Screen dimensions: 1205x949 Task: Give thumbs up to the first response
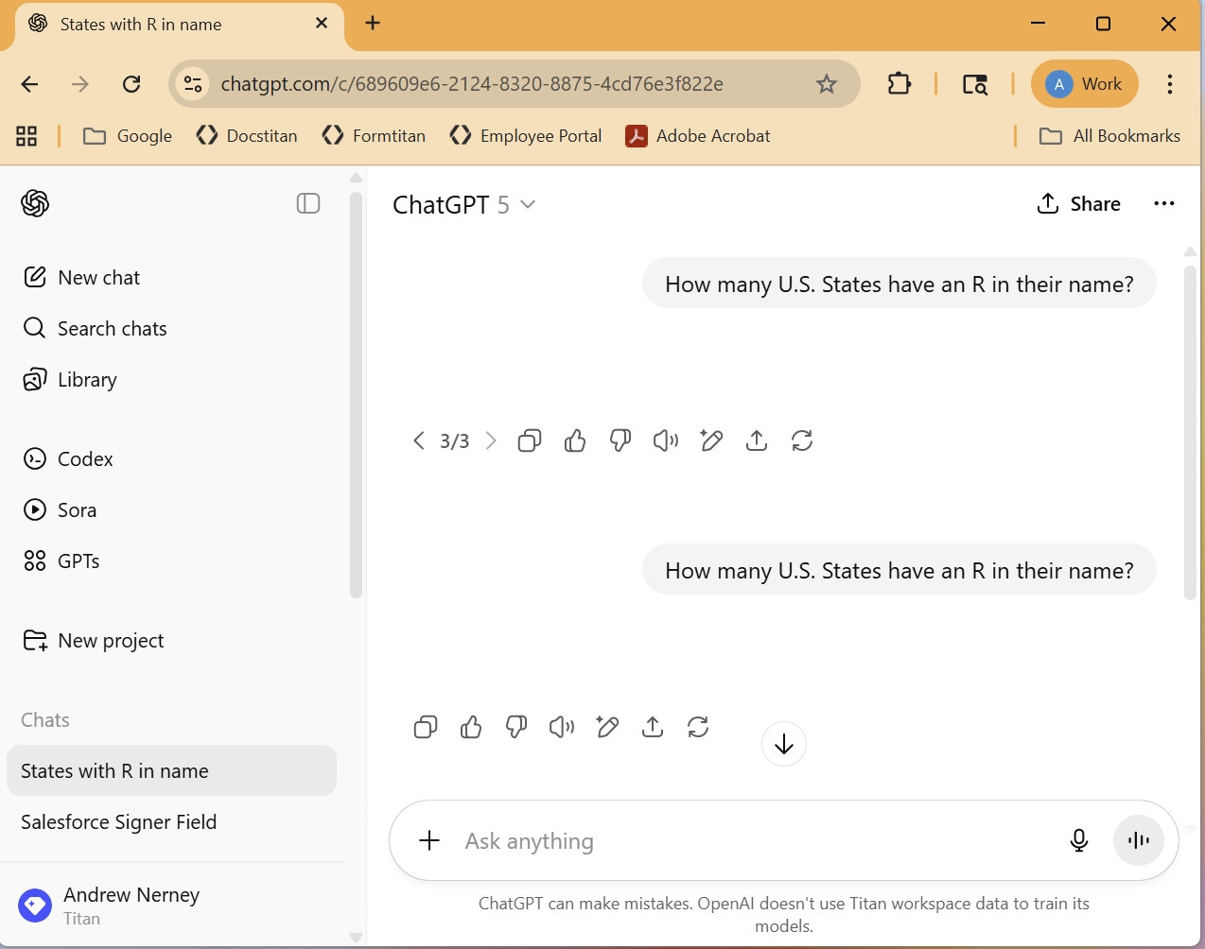click(x=575, y=440)
